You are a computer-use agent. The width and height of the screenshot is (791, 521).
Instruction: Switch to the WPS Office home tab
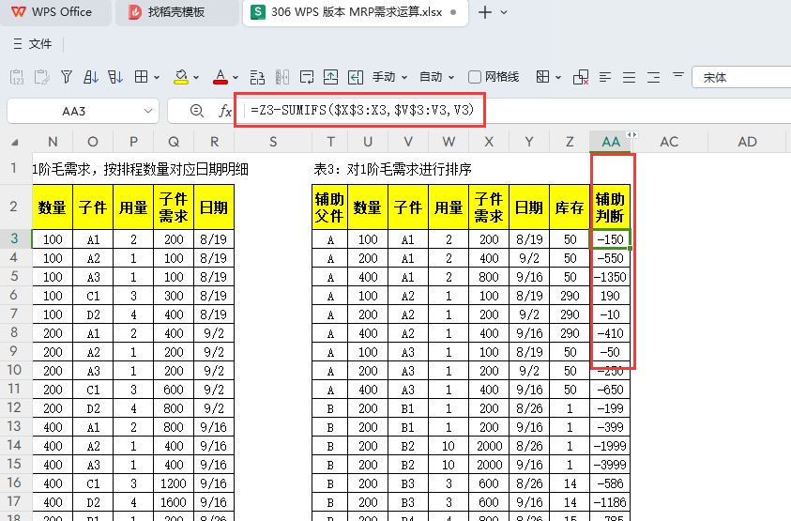click(55, 12)
